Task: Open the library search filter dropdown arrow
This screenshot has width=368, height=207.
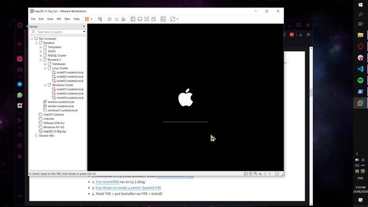Action: tap(84, 32)
